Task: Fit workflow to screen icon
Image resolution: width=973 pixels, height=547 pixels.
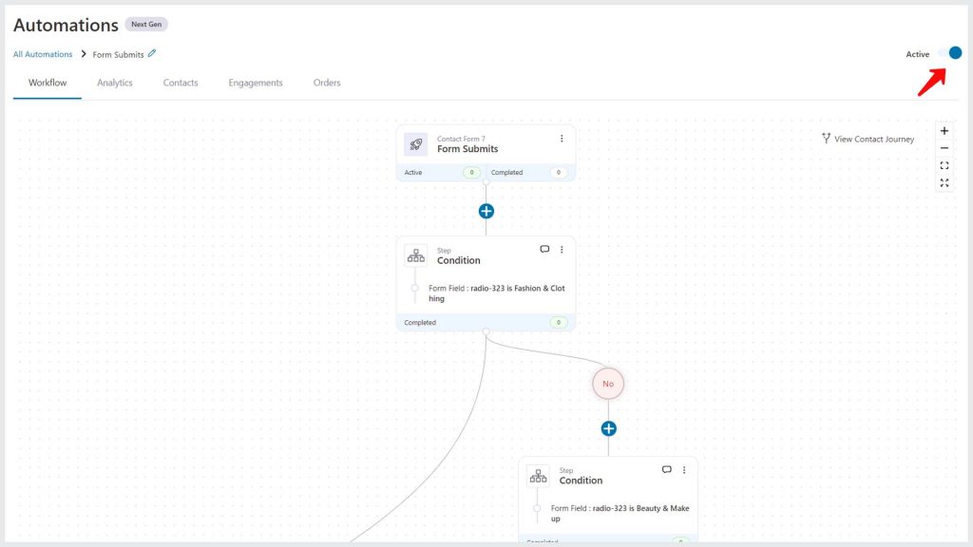Action: coord(944,165)
